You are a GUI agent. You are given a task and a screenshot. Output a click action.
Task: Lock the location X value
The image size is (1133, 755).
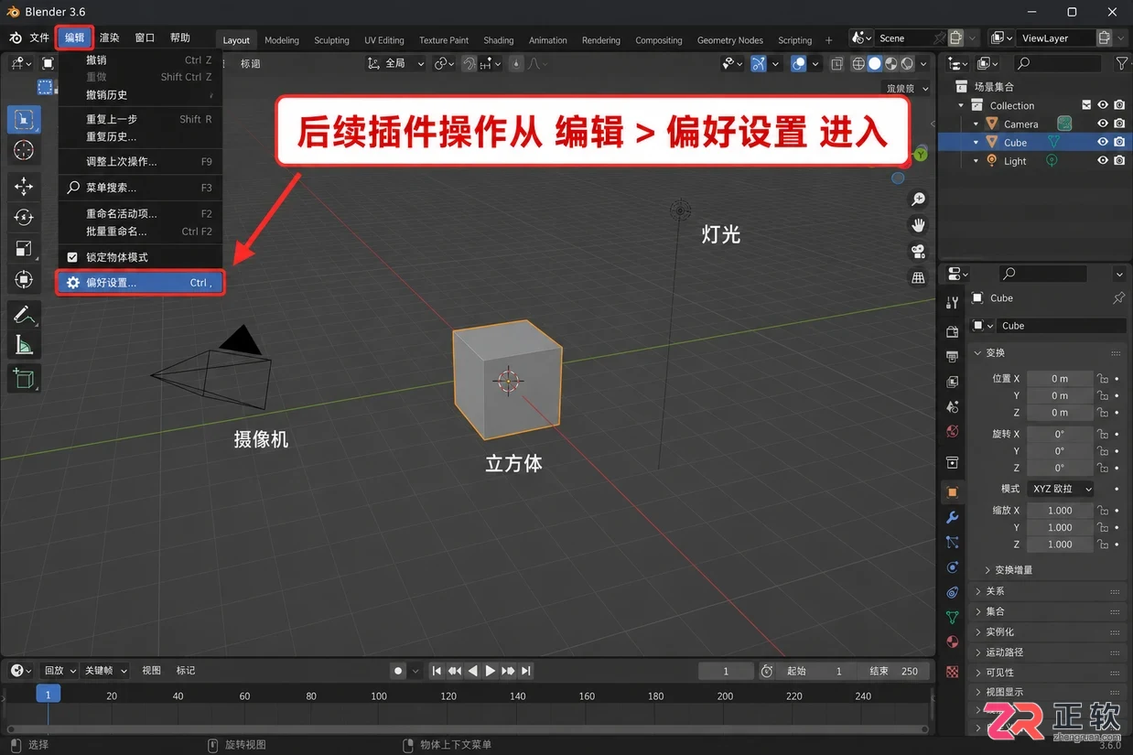pos(1103,379)
